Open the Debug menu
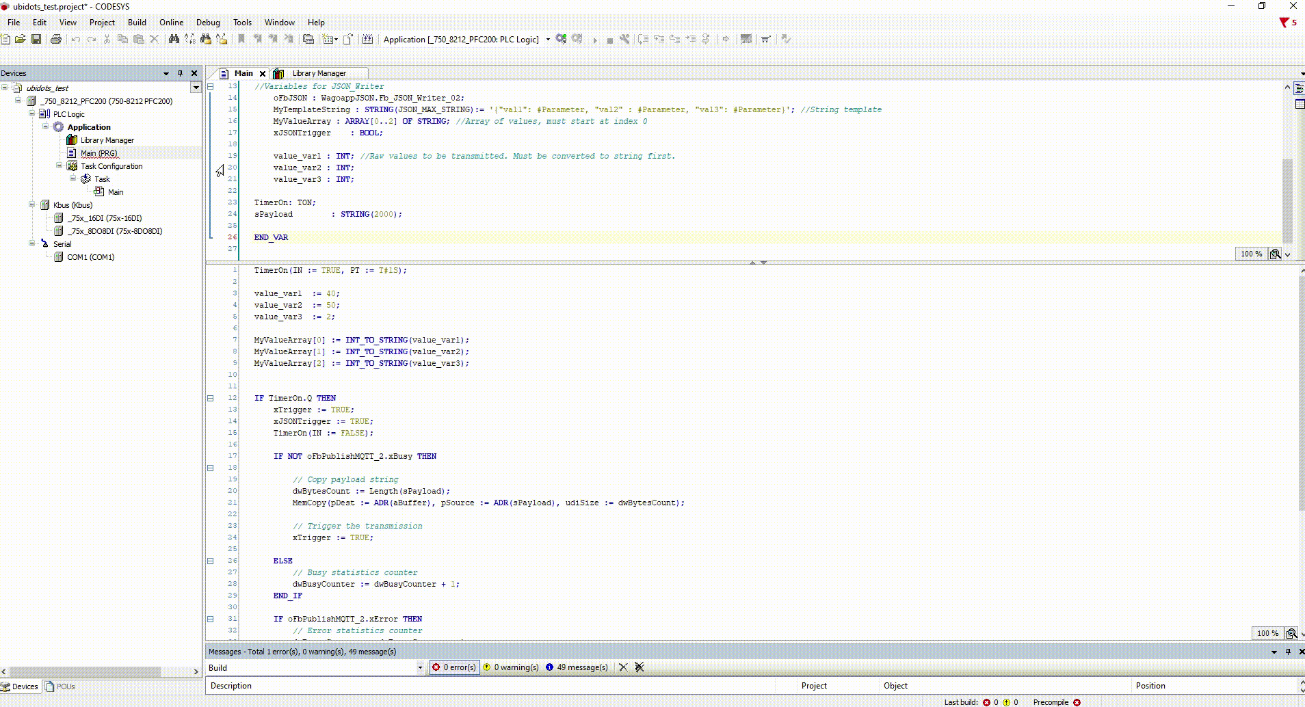Screen dimensions: 1305x707 point(208,23)
